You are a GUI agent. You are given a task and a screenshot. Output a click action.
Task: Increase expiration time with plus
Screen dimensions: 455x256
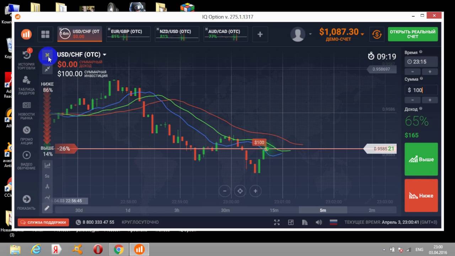(x=429, y=72)
